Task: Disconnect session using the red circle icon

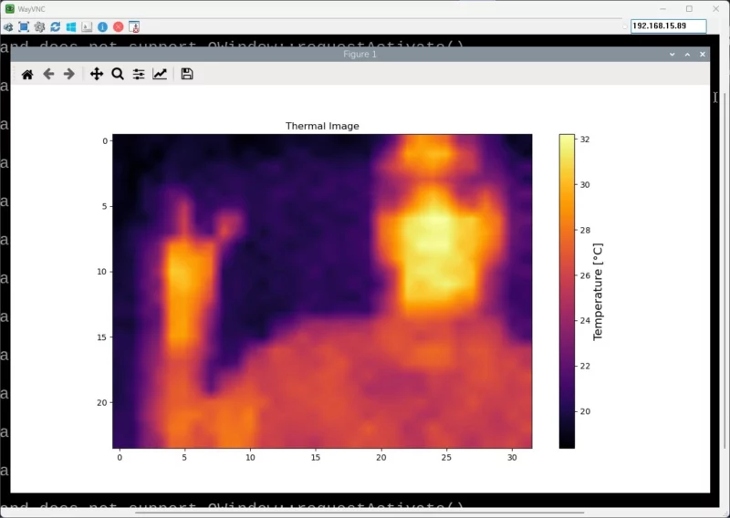Action: coord(118,26)
